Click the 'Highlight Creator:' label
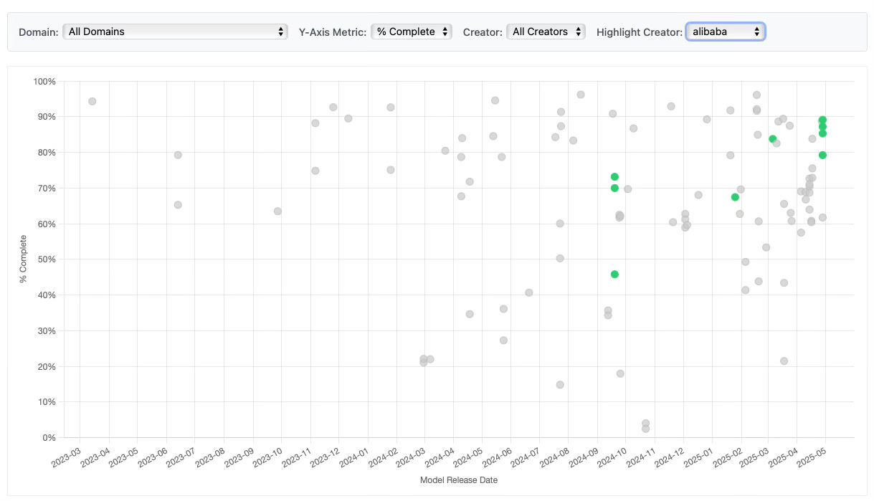Screen dimensions: 874x501 (x=640, y=32)
